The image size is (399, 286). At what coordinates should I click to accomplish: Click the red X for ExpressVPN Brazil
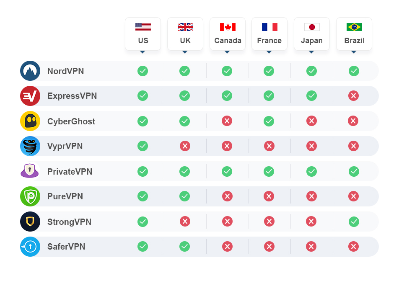(x=353, y=96)
